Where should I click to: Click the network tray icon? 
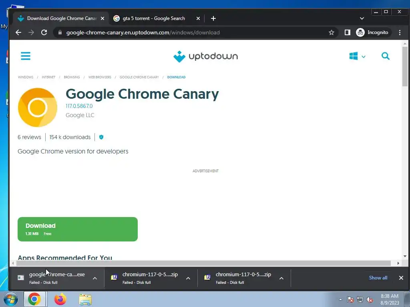360,300
